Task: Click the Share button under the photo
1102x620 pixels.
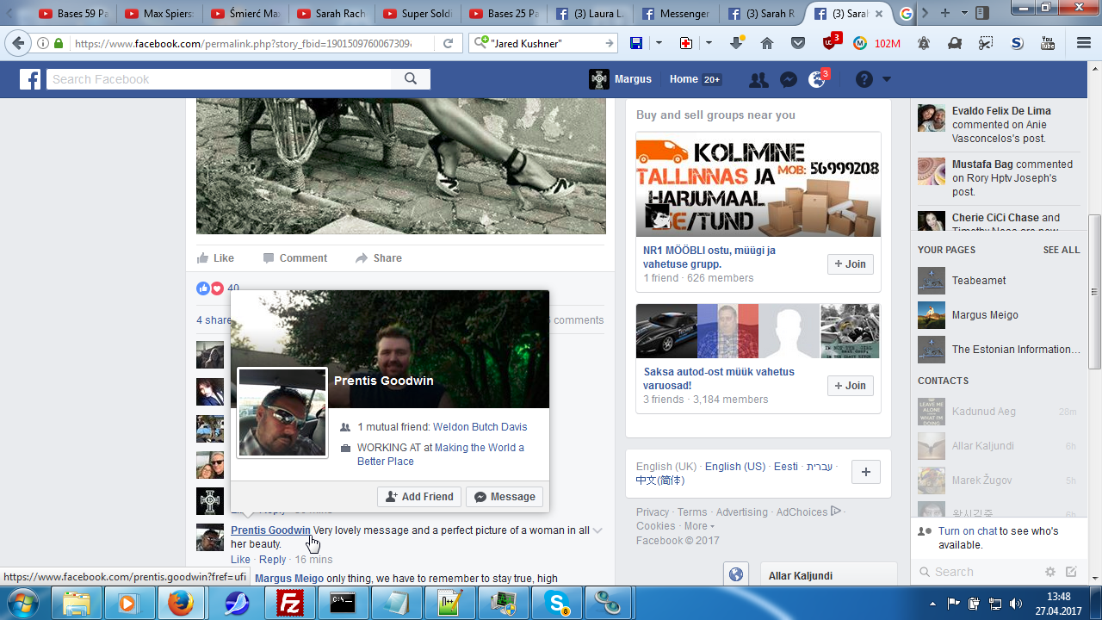Action: click(379, 258)
